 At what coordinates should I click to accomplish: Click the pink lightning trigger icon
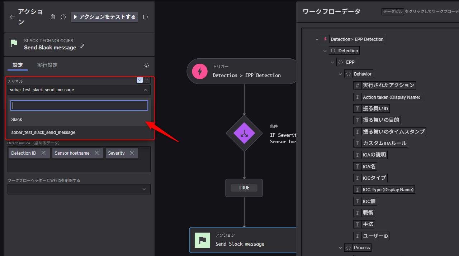[x=200, y=71]
